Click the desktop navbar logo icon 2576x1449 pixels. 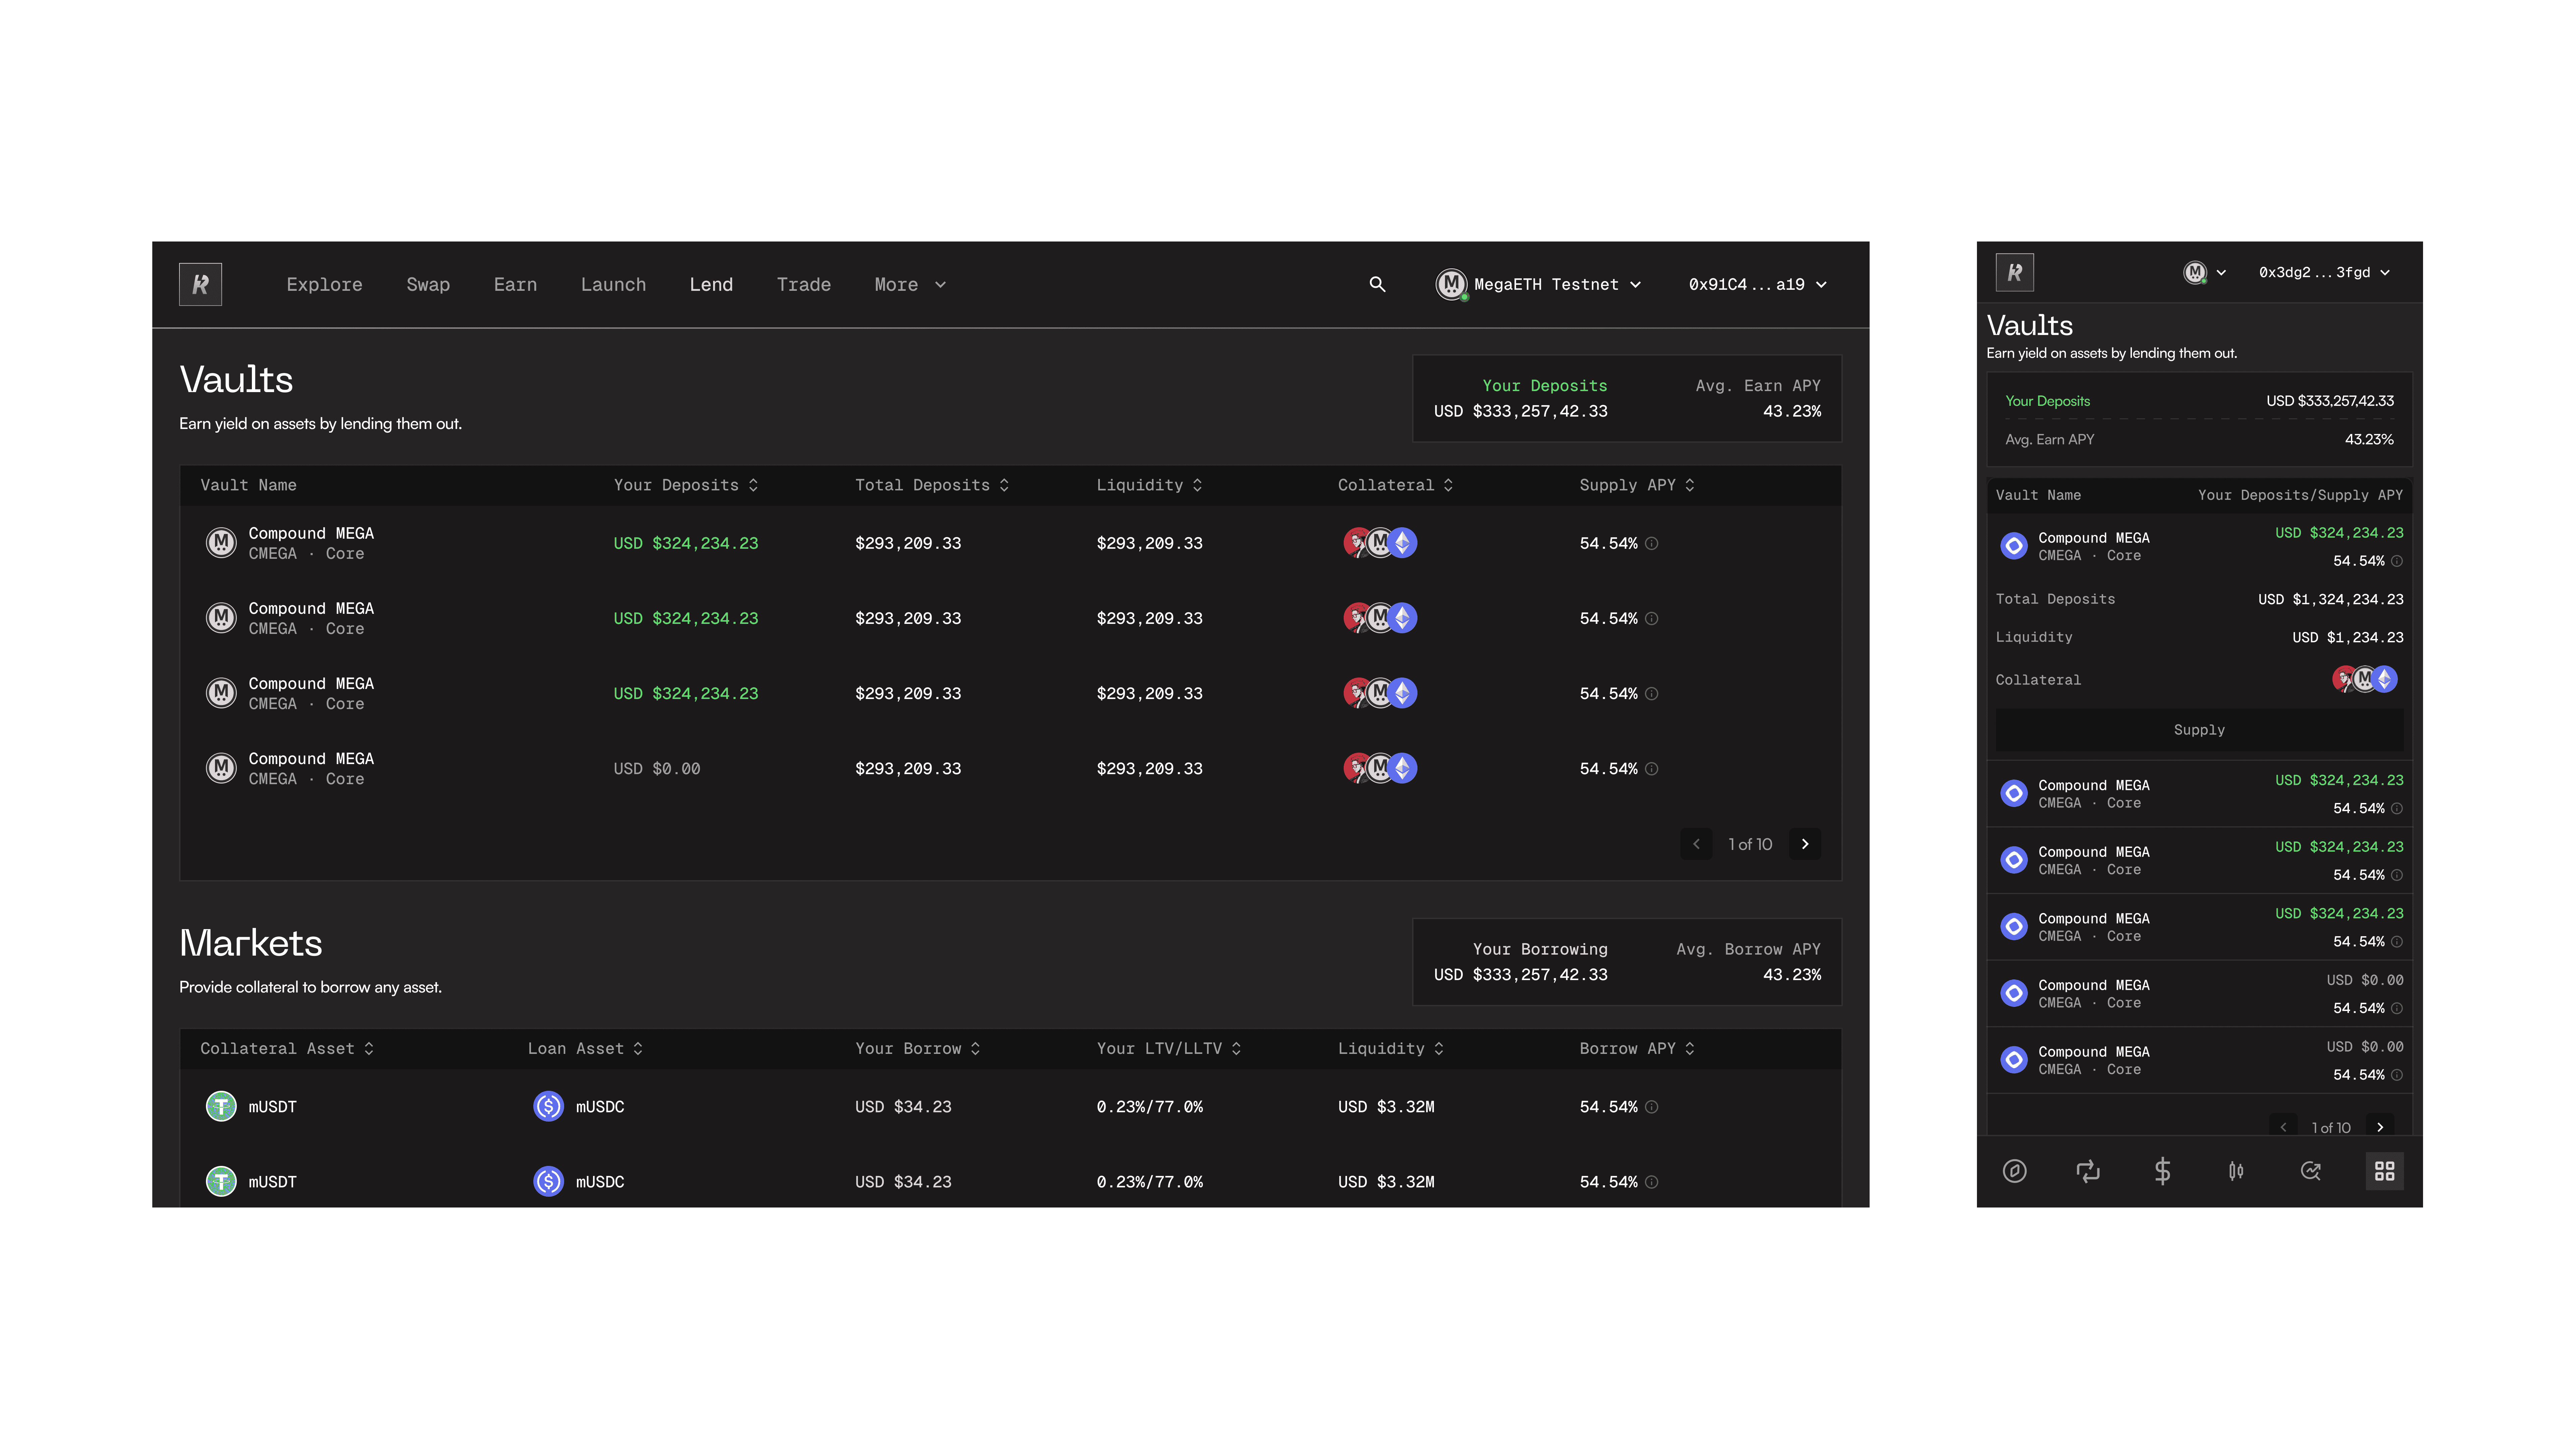(200, 284)
